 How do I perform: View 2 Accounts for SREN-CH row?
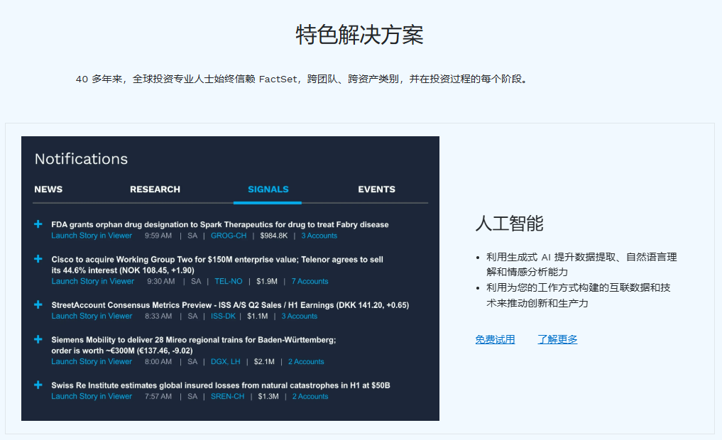pos(310,396)
